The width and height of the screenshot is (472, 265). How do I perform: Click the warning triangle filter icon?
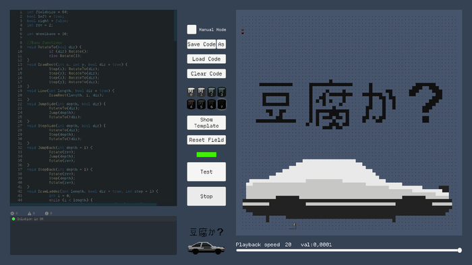(29, 213)
